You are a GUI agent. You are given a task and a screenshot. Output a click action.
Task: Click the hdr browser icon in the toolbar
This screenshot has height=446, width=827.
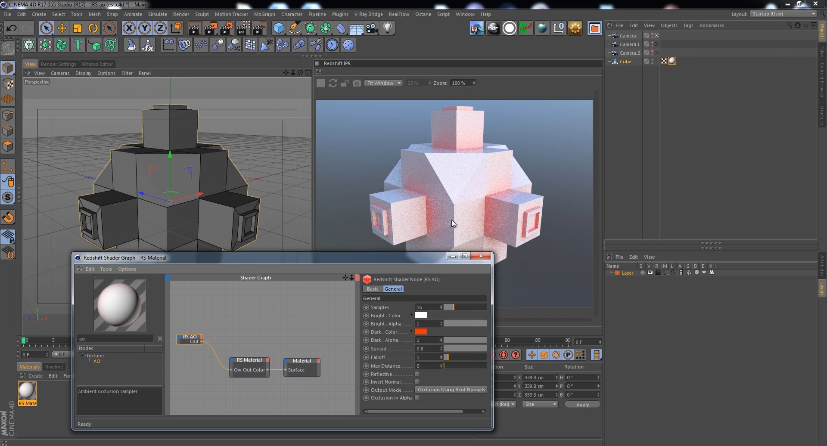[493, 28]
